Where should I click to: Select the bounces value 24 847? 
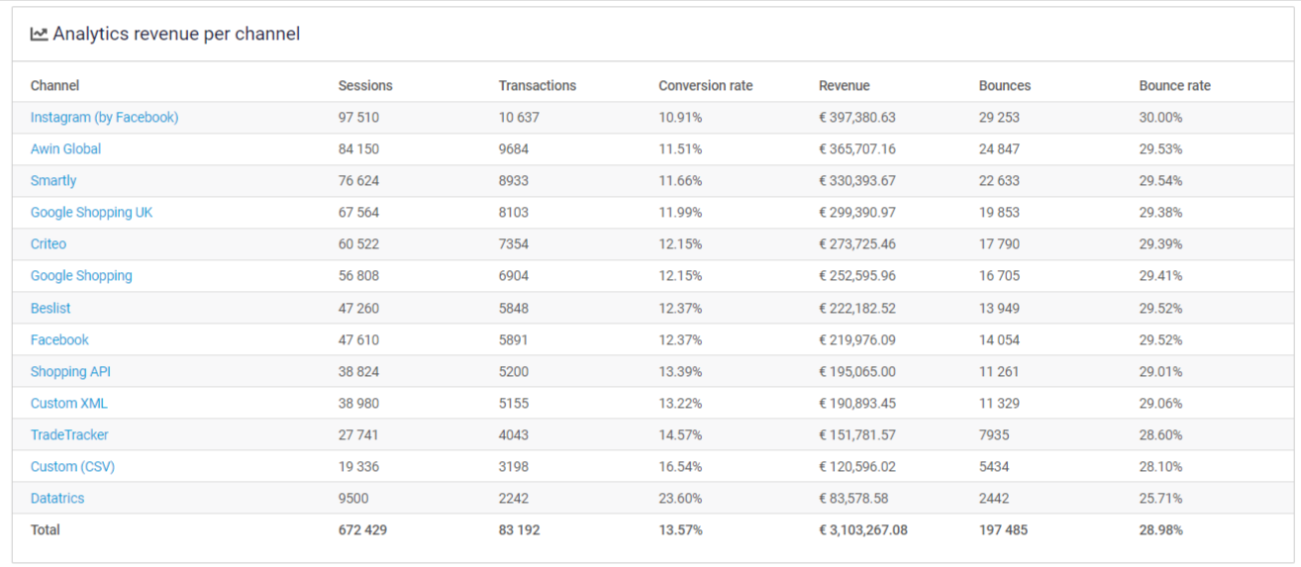999,148
